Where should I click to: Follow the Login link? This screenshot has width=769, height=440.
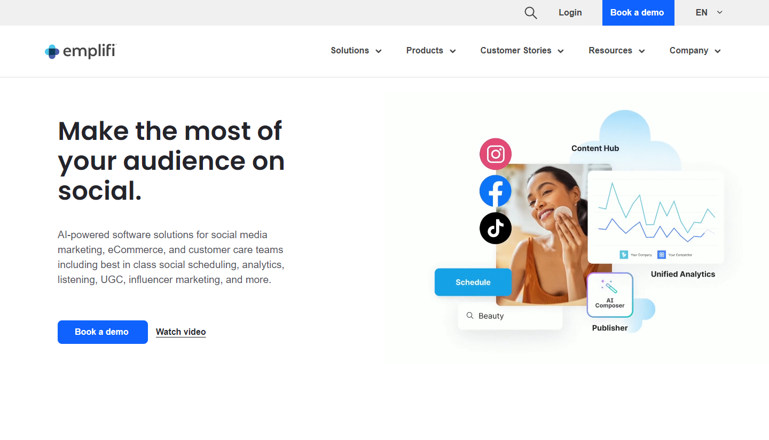point(570,13)
